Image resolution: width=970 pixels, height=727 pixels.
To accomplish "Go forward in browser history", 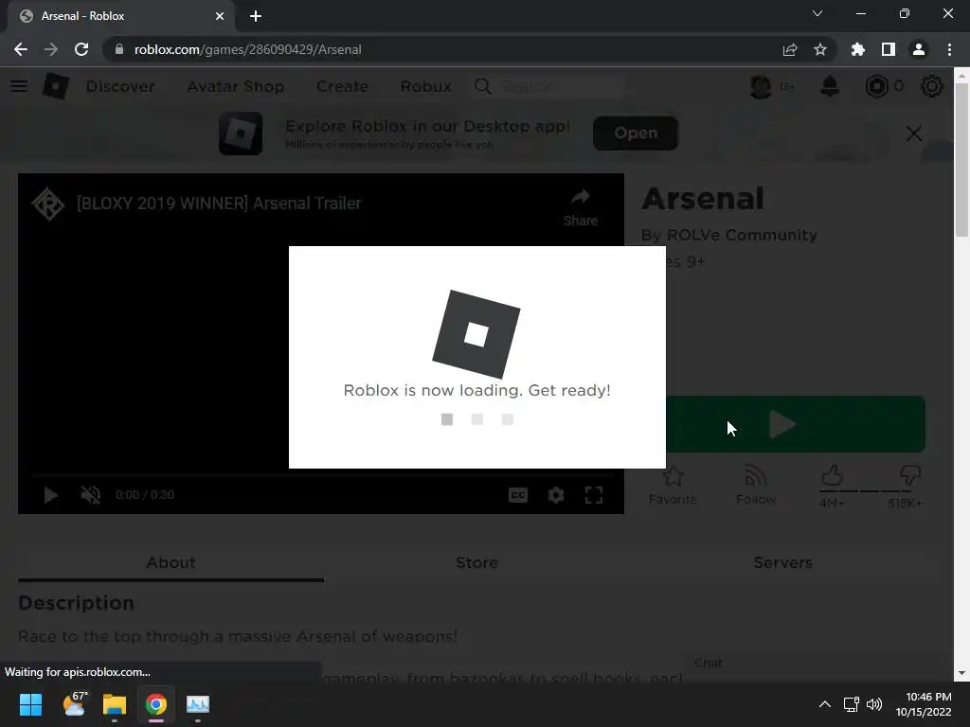I will pos(51,49).
